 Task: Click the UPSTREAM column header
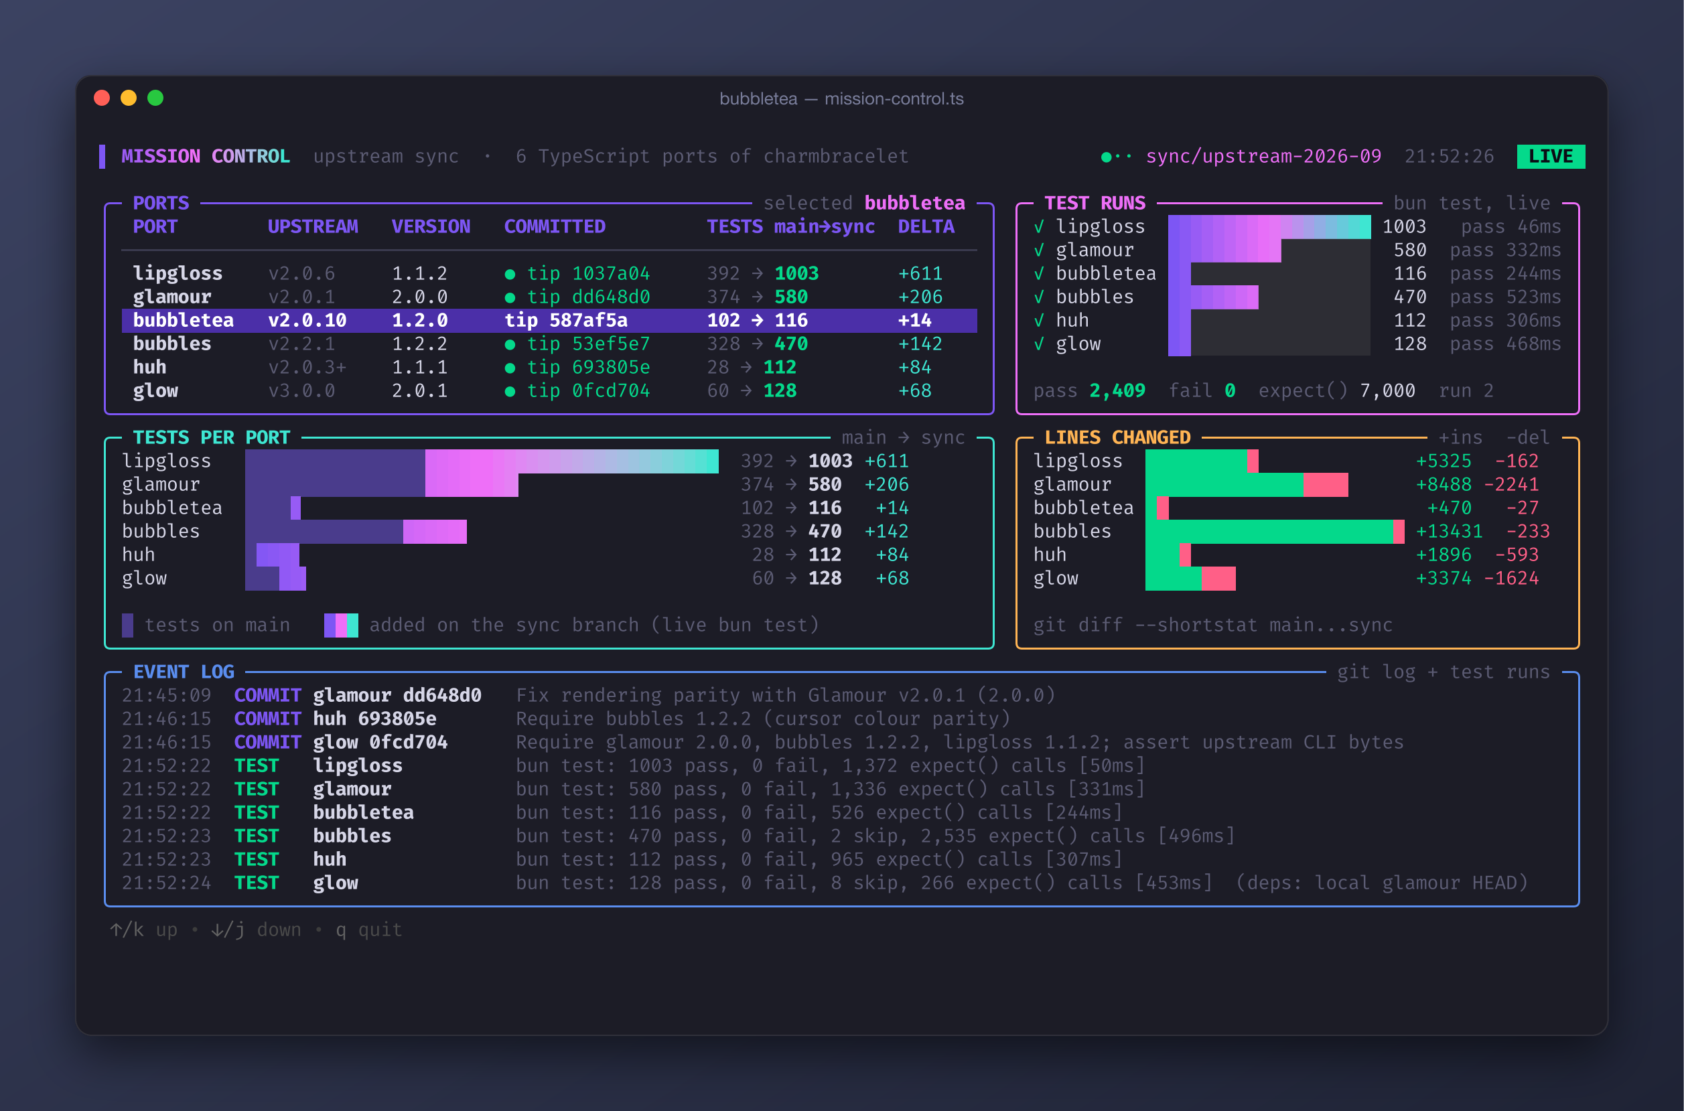click(313, 227)
